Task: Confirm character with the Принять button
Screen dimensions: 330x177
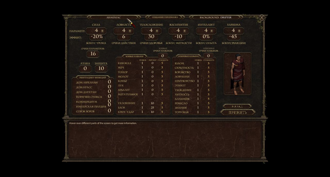Action: [237, 112]
